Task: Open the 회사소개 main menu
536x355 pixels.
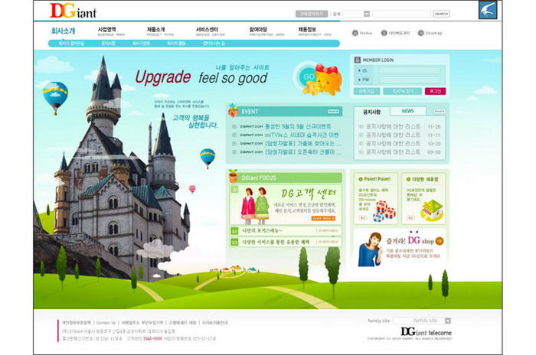Action: tap(63, 31)
